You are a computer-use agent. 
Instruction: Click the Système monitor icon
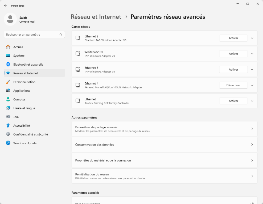pyautogui.click(x=8, y=56)
